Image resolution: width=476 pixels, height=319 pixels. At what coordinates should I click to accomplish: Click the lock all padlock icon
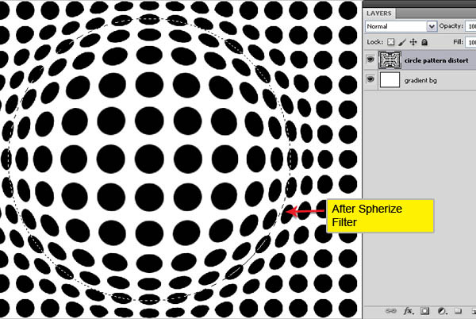pyautogui.click(x=424, y=41)
